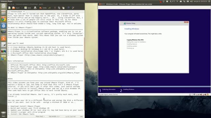Viewport: 211px width, 118px height.
Task: Launch Google Chrome from the dock
Action: click(x=4, y=19)
